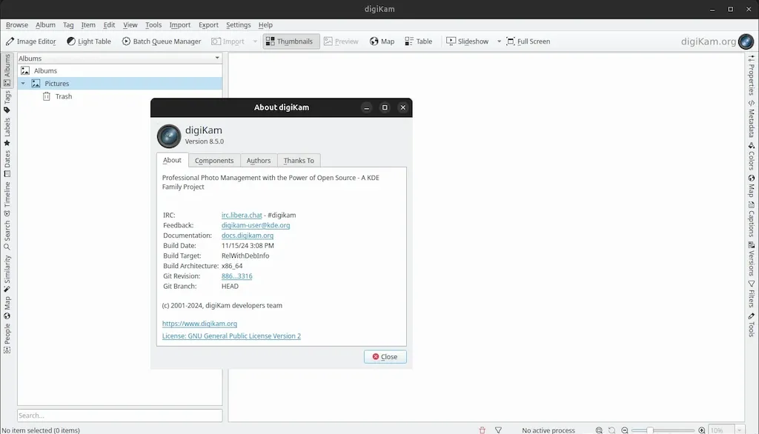Switch to Table view

(418, 41)
